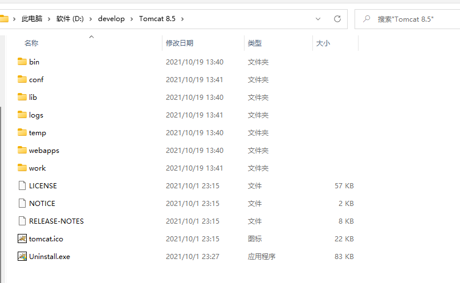Select the NOTICE file name
The width and height of the screenshot is (460, 283).
click(x=42, y=204)
